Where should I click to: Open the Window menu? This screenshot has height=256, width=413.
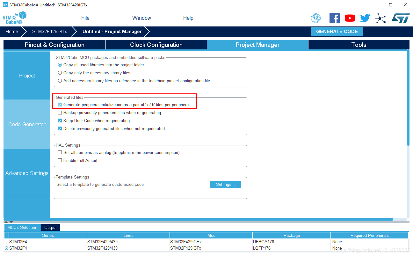(x=141, y=18)
